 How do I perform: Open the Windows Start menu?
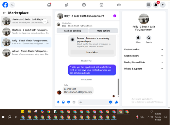pos(3,117)
